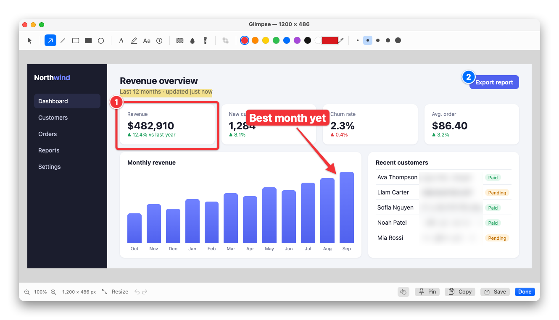Select the largest stroke size dot
The width and height of the screenshot is (559, 320).
[x=398, y=40]
